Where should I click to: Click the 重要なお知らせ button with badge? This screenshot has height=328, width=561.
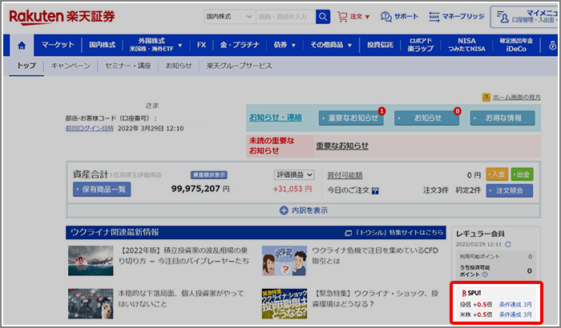pos(351,118)
